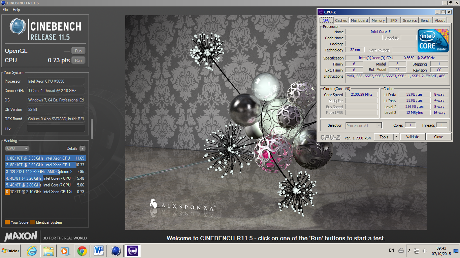460x258 pixels.
Task: Switch to the Mainboard tab in CPU-Z
Action: 359,20
